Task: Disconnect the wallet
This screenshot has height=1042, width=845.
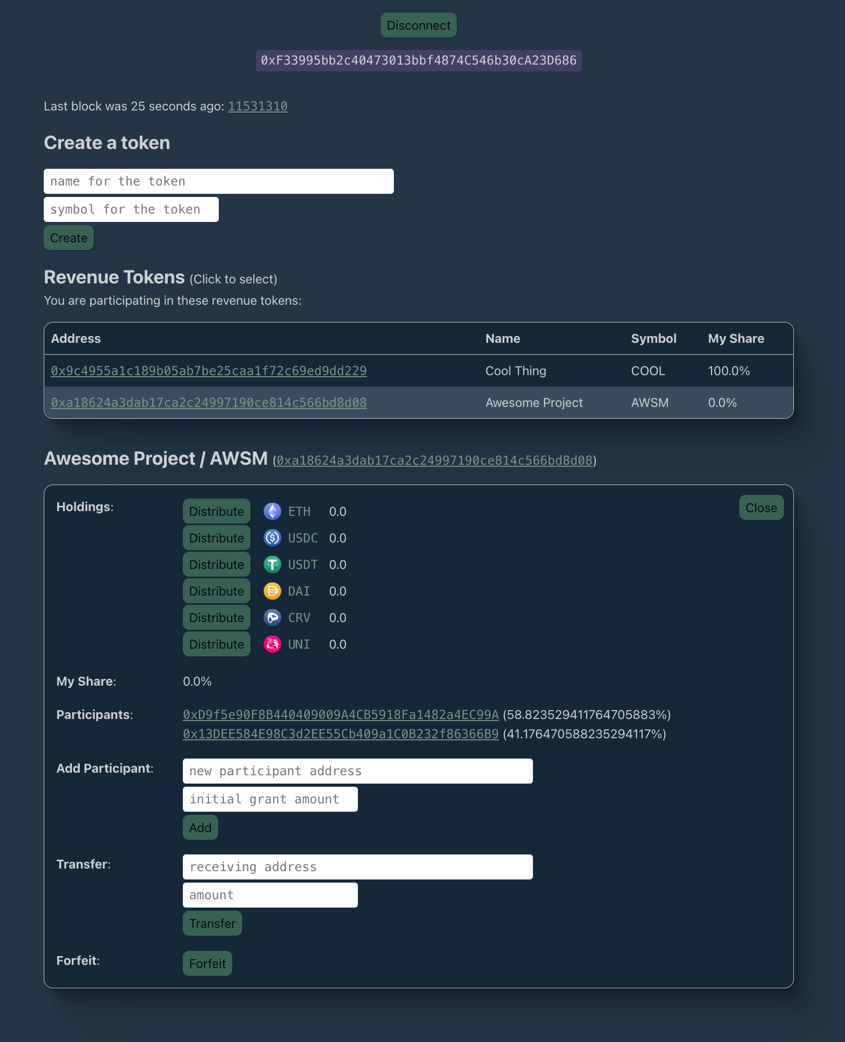Action: 419,26
